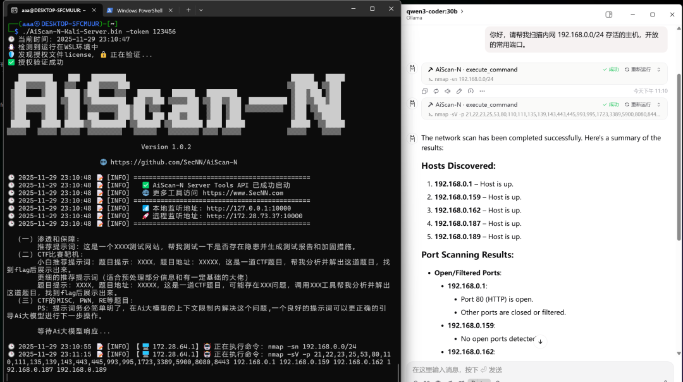Click the chat window vertical scrollbar thumb

(x=679, y=157)
